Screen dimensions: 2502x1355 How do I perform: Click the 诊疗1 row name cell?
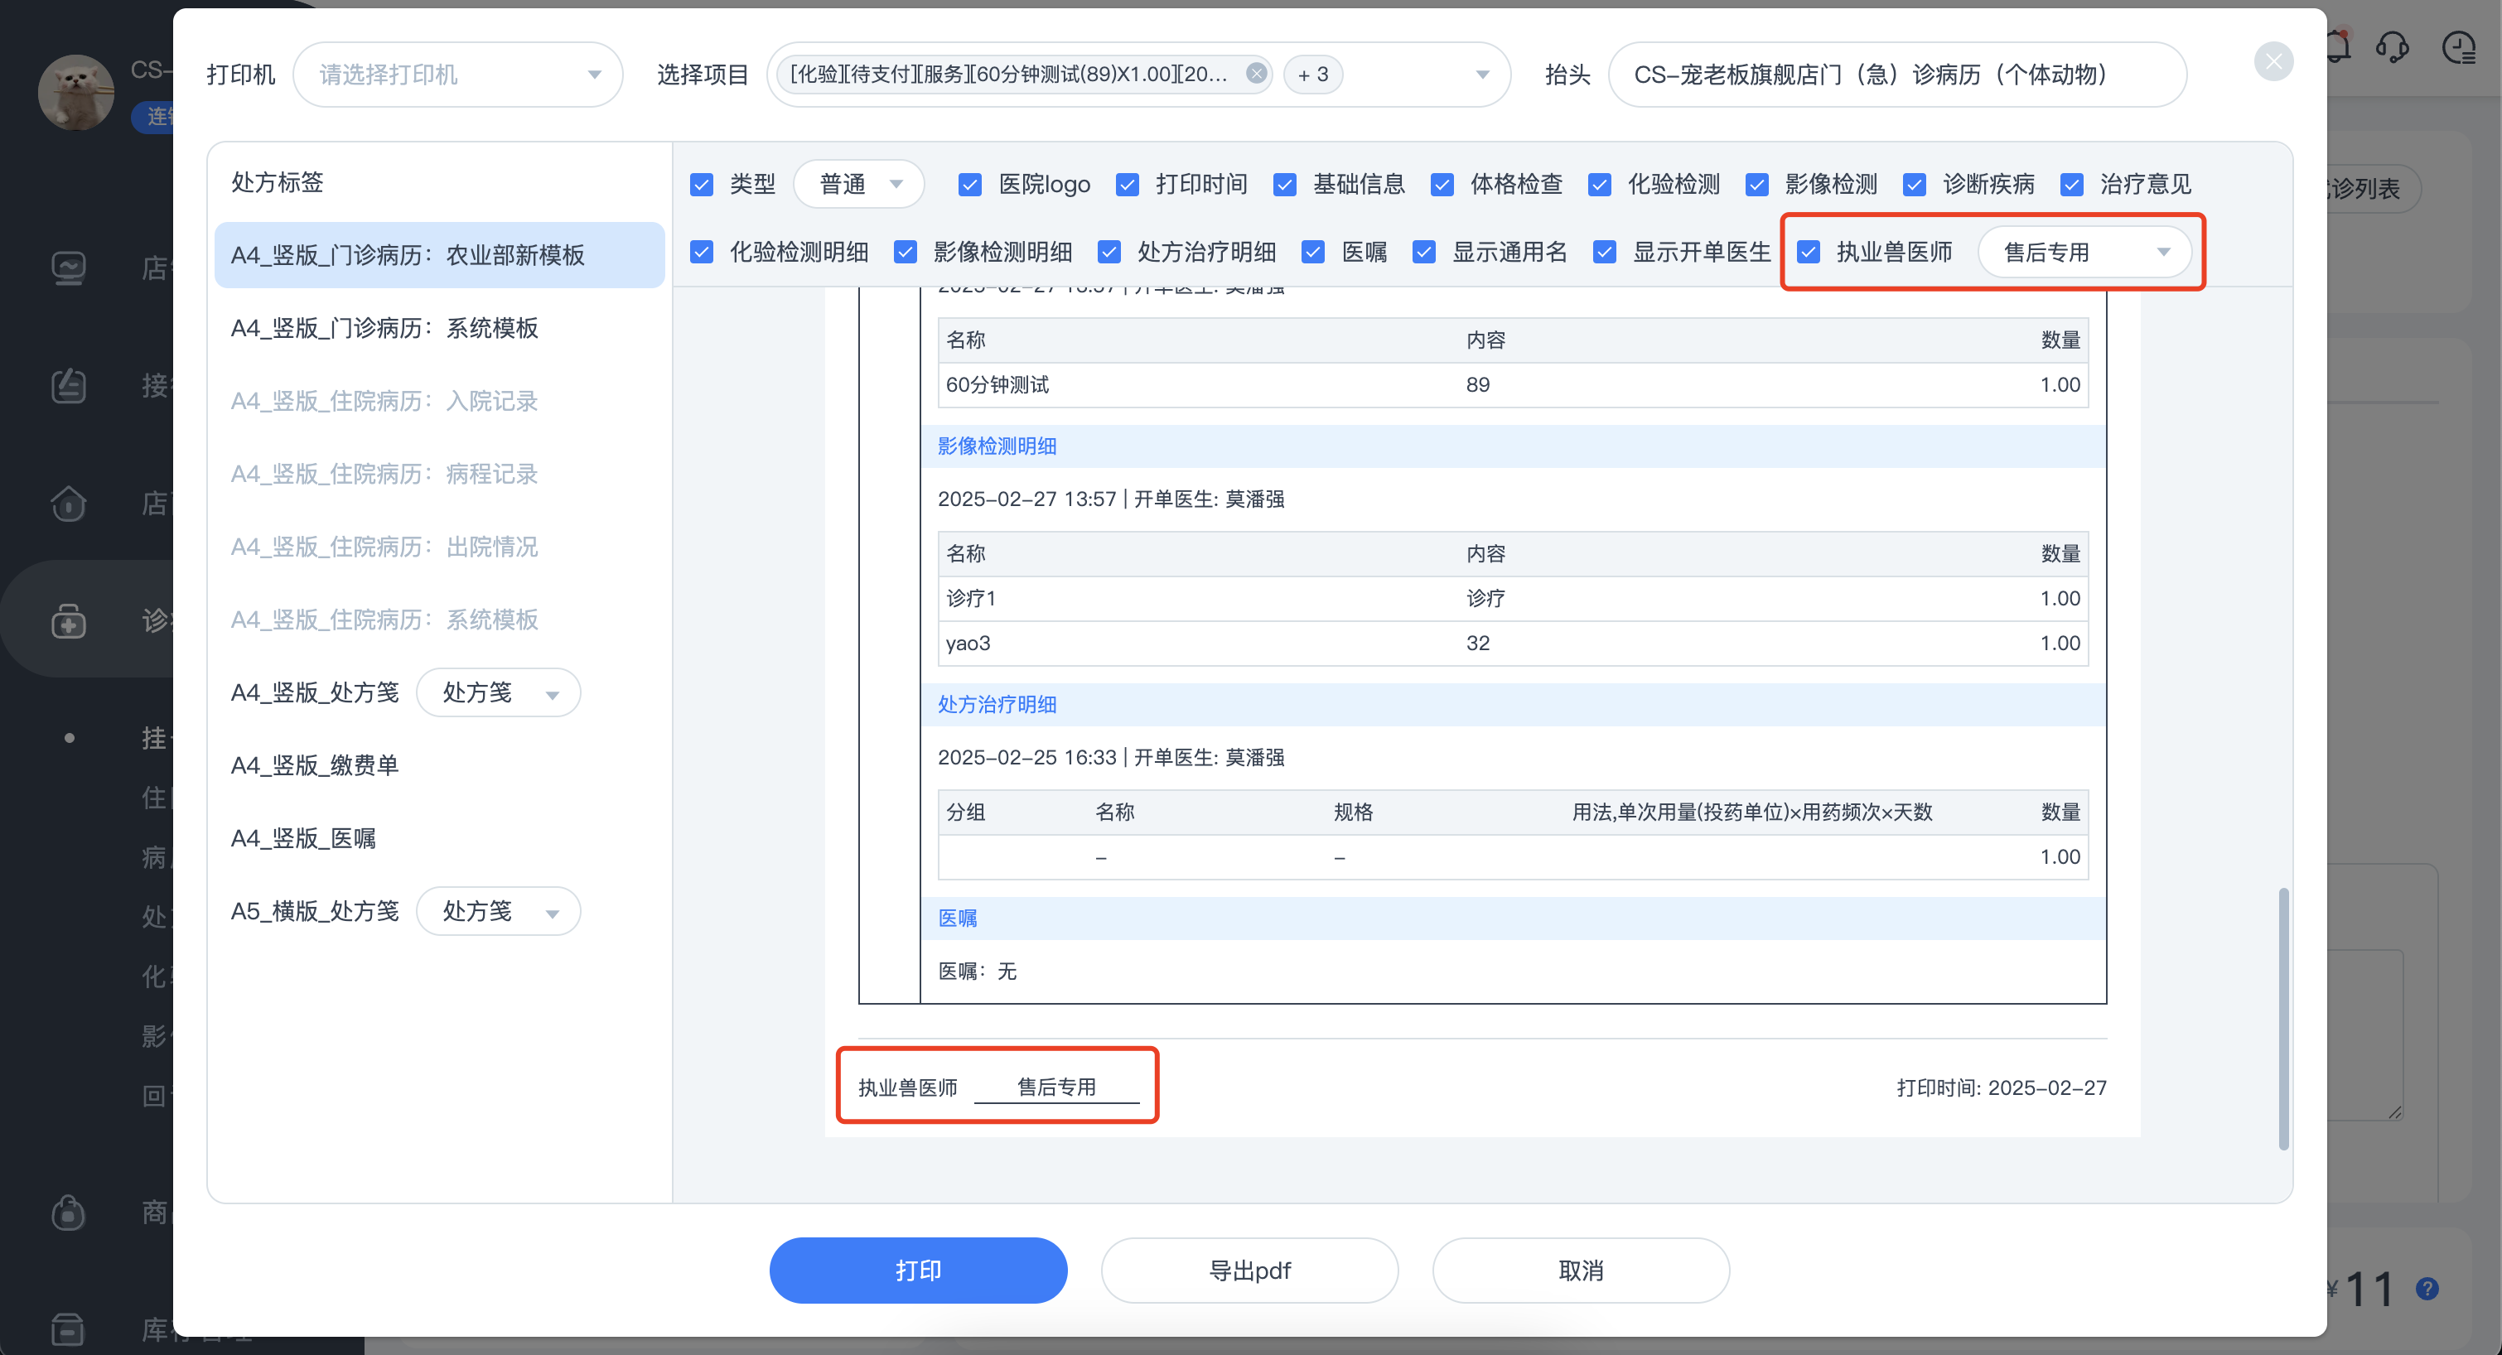[x=971, y=598]
